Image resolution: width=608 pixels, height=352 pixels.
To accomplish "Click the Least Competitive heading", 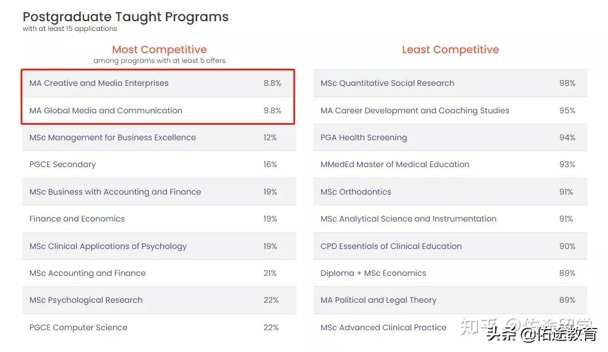I will (x=450, y=50).
